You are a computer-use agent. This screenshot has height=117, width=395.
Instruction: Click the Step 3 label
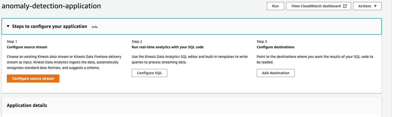(262, 42)
